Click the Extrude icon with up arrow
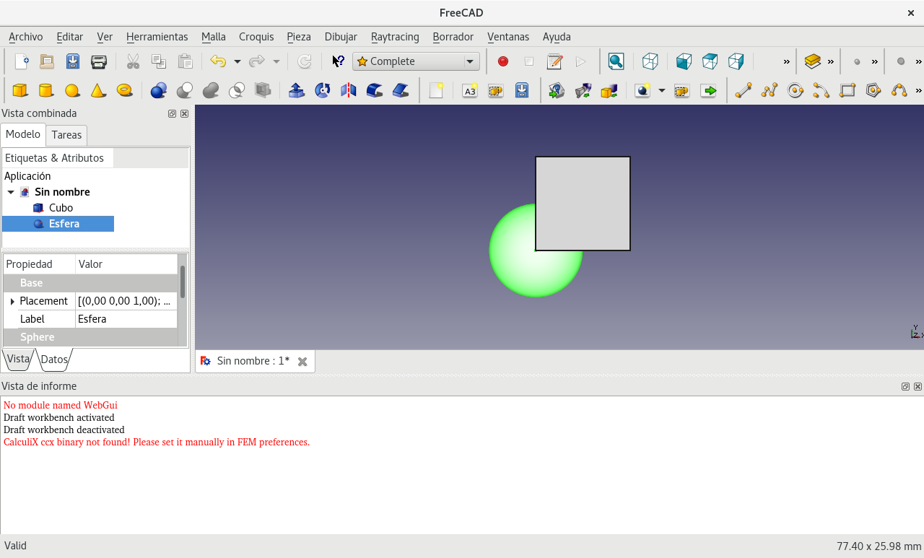The image size is (924, 558). (297, 90)
